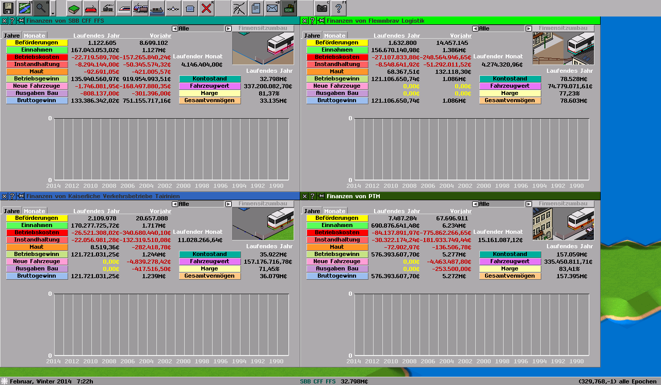The height and width of the screenshot is (385, 661).
Task: Open the airplane construction tools
Action: tap(173, 8)
